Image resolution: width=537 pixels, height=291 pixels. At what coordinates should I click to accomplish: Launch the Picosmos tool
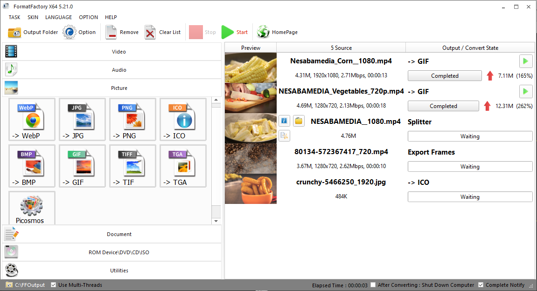[x=32, y=208]
